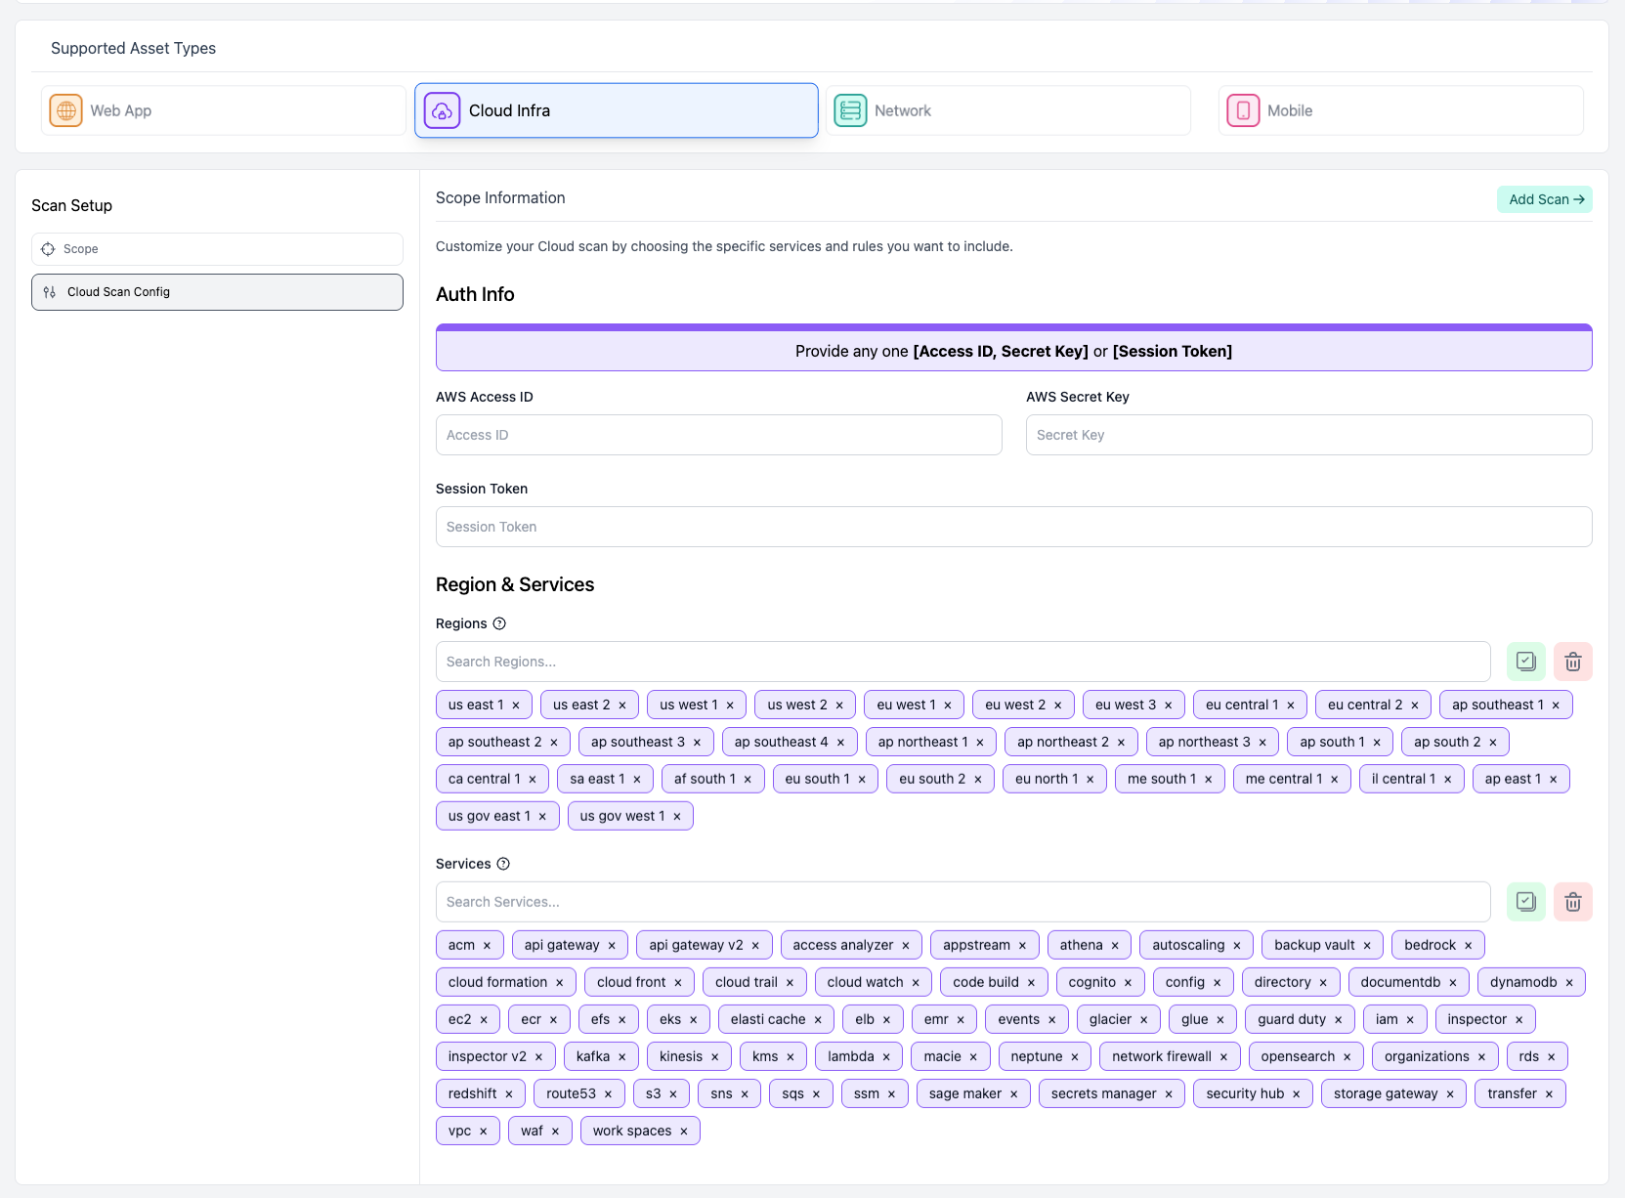Remove the guard duty service tag
Image resolution: width=1625 pixels, height=1198 pixels.
point(1338,1020)
